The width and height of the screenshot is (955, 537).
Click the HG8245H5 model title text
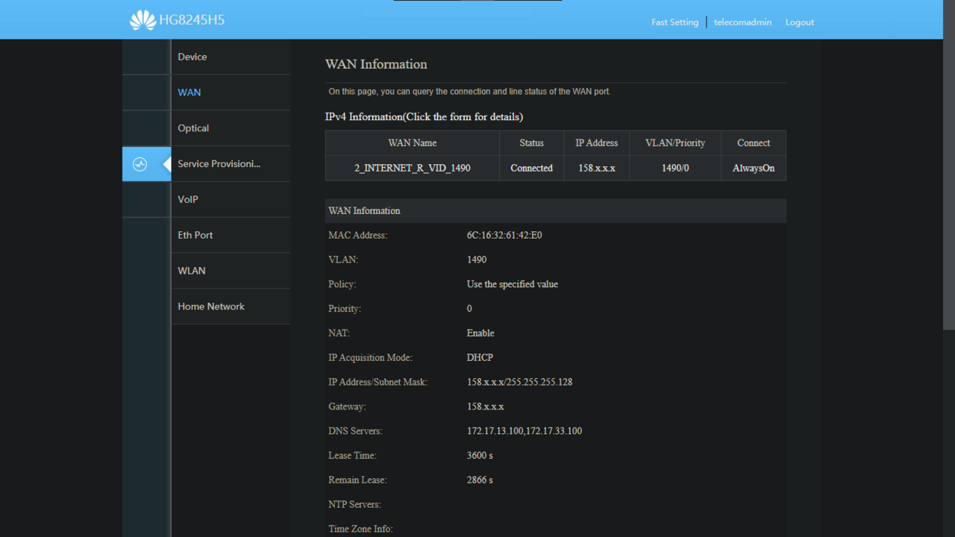192,20
